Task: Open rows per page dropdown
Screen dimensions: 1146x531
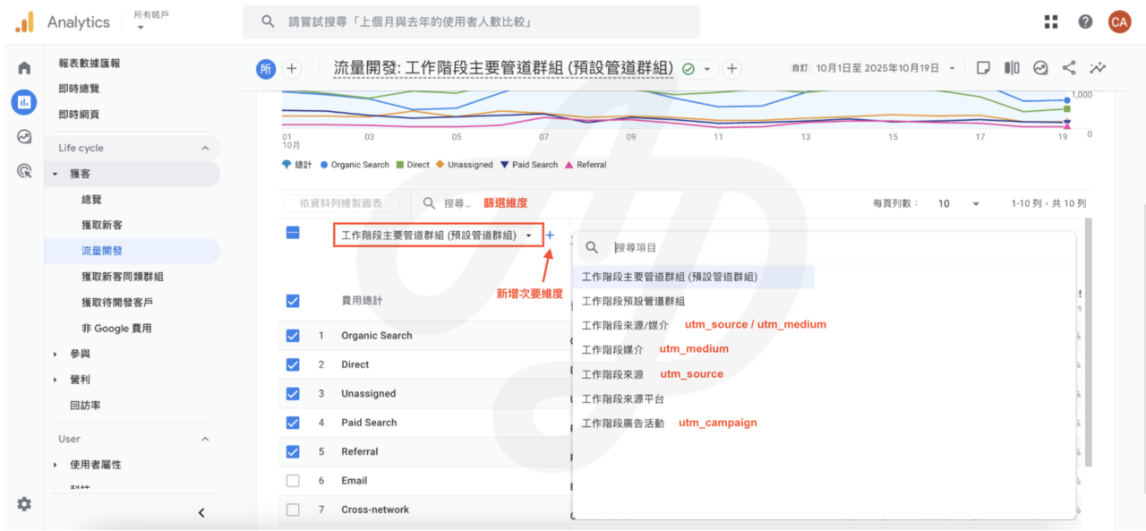Action: [x=958, y=204]
